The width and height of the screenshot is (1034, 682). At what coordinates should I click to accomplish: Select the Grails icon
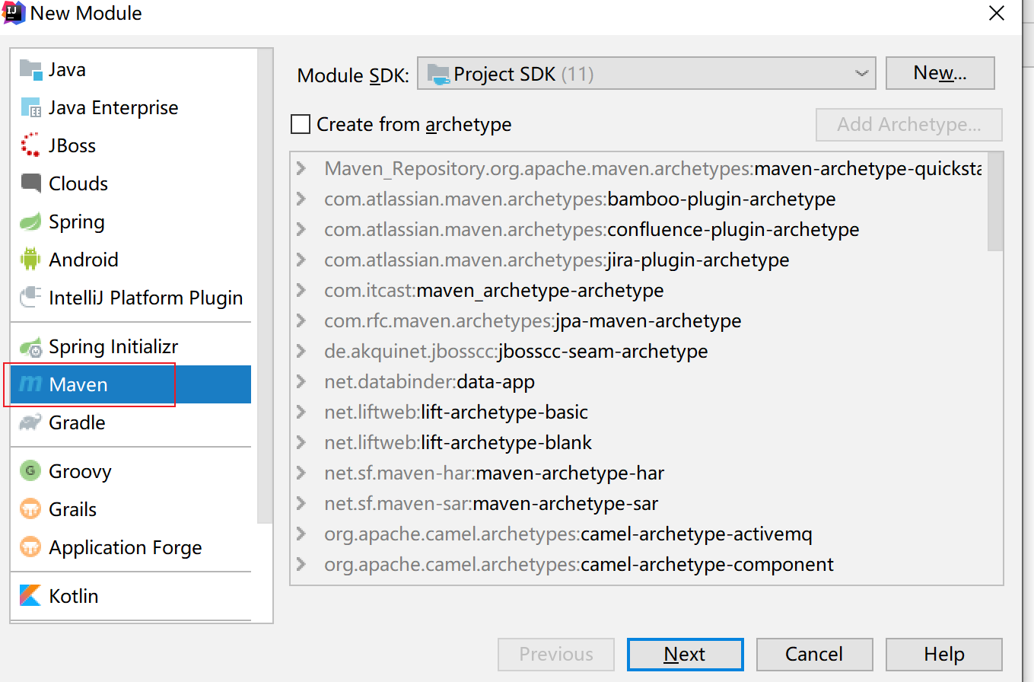30,509
